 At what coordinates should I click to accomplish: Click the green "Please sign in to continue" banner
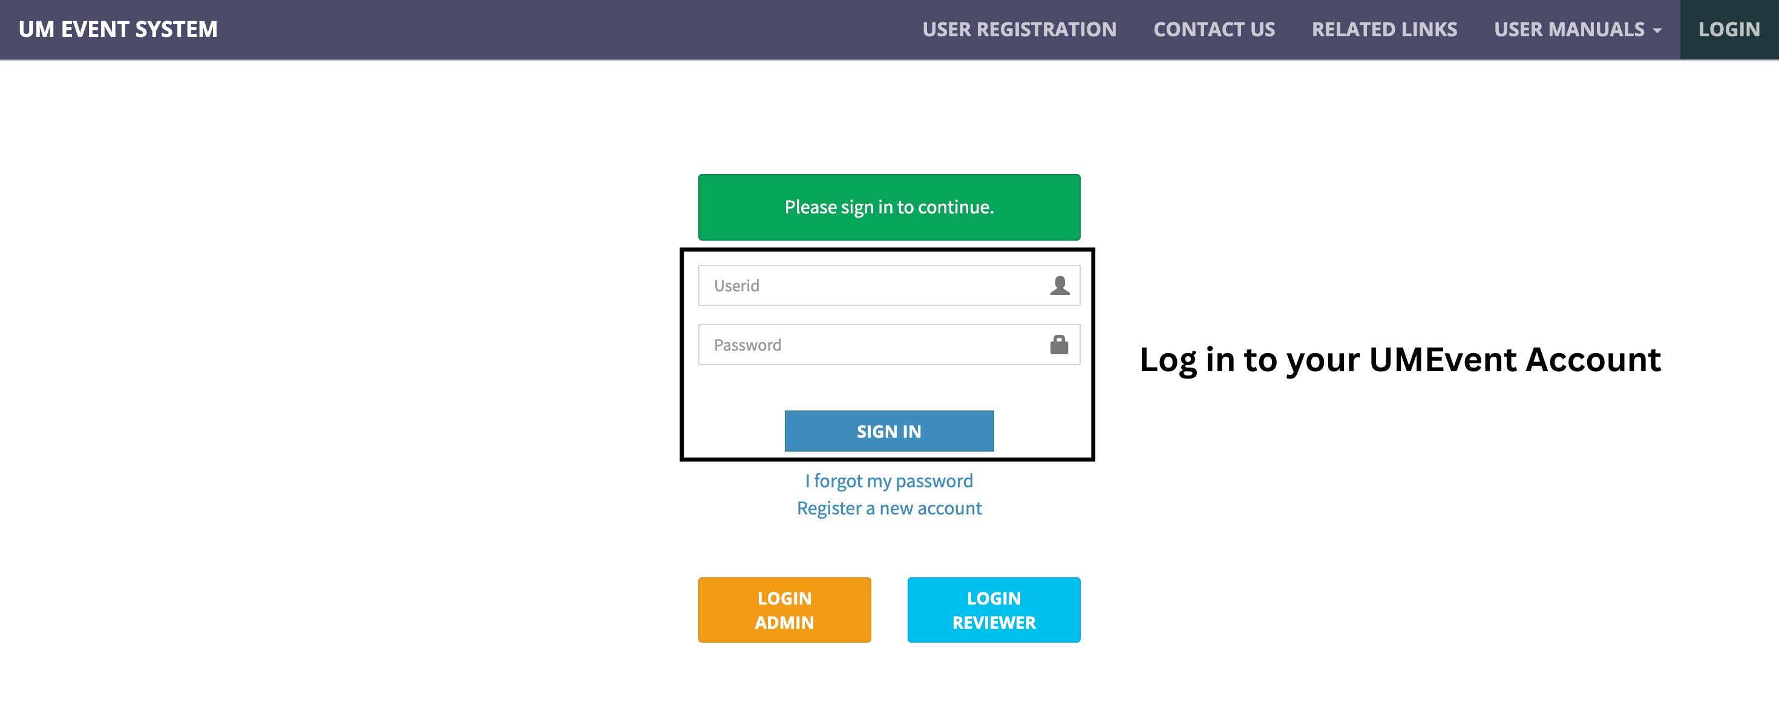point(889,207)
